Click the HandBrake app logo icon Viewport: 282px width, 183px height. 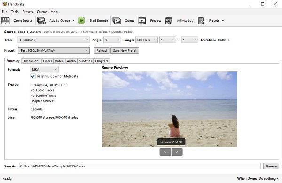5,4
